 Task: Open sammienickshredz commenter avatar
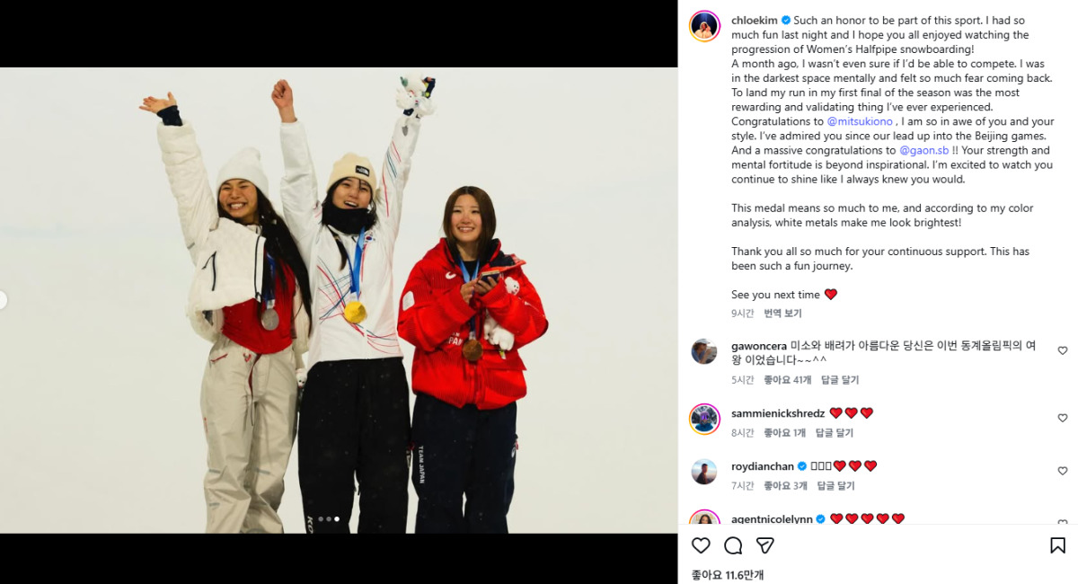[x=704, y=419]
